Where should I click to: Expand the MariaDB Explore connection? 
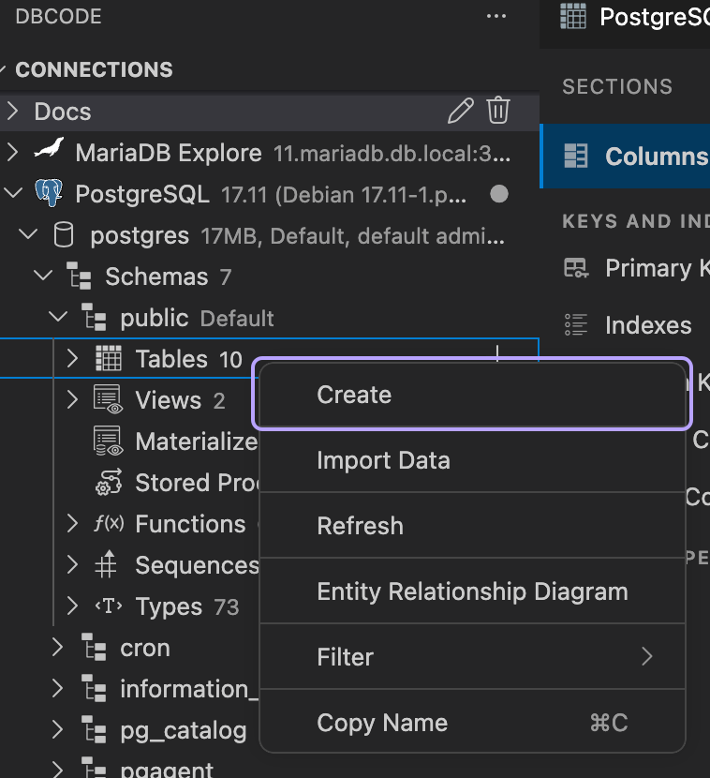[x=13, y=152]
